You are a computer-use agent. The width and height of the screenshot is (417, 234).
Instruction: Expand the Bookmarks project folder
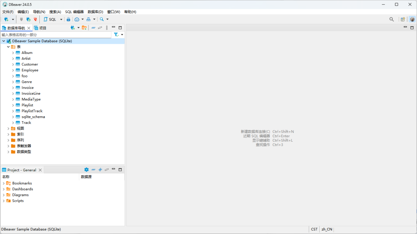[4, 183]
